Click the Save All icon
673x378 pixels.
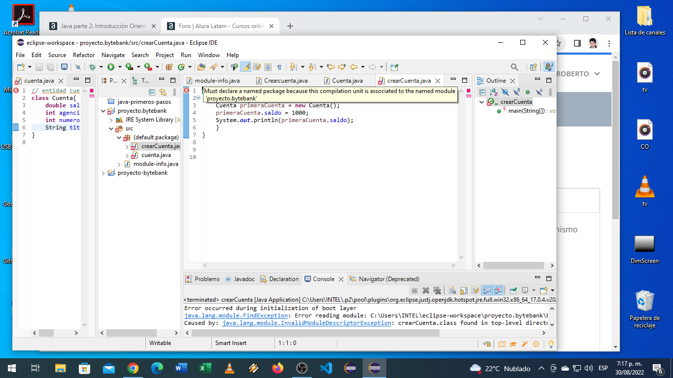tap(50, 67)
